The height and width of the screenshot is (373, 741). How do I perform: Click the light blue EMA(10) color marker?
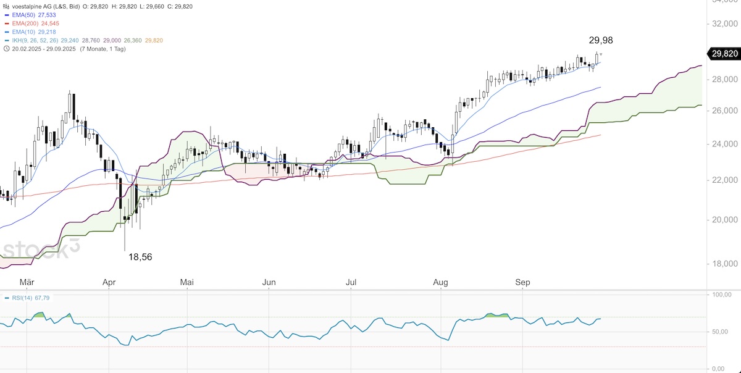[x=6, y=31]
